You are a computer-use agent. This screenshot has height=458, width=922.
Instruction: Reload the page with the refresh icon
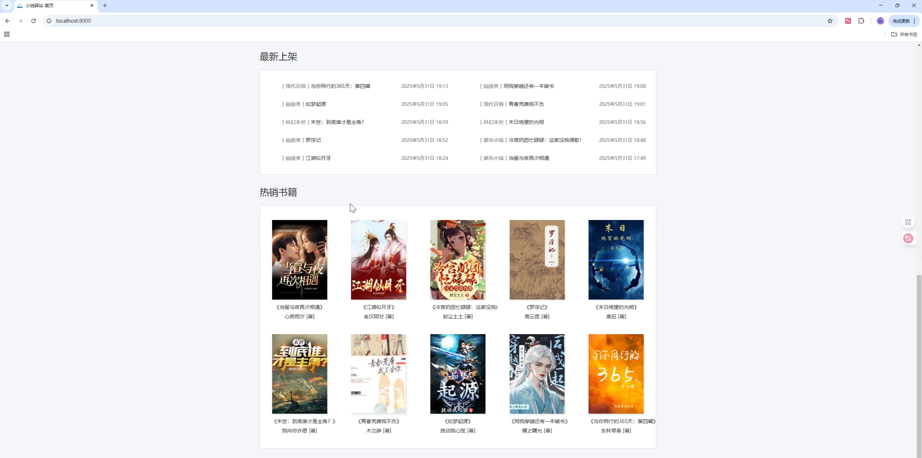point(34,21)
